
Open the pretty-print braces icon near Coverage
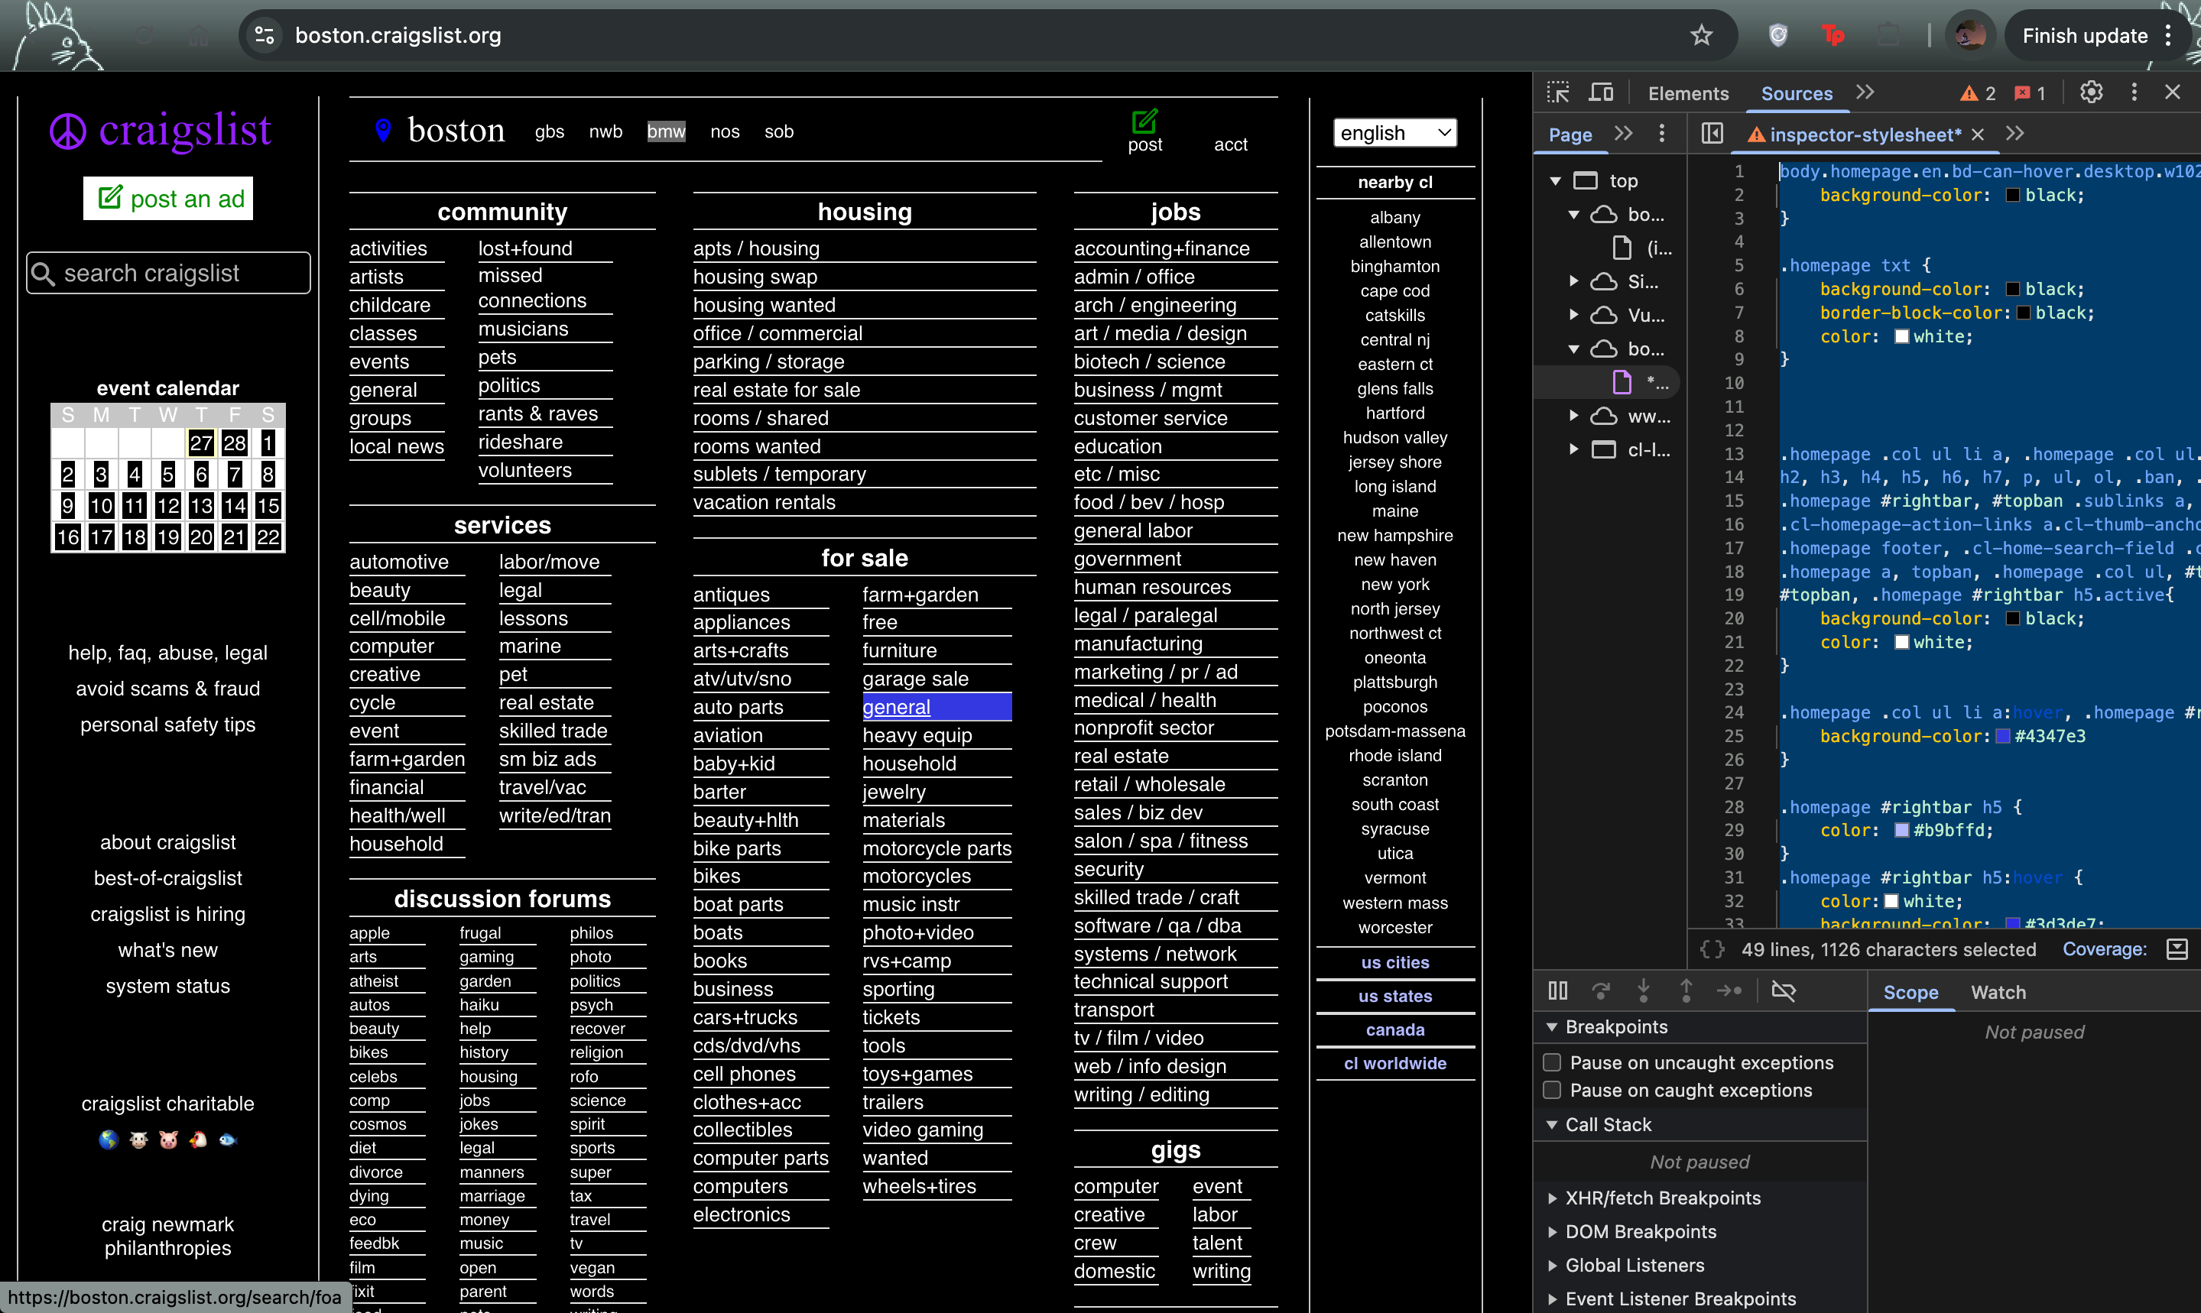click(1712, 949)
